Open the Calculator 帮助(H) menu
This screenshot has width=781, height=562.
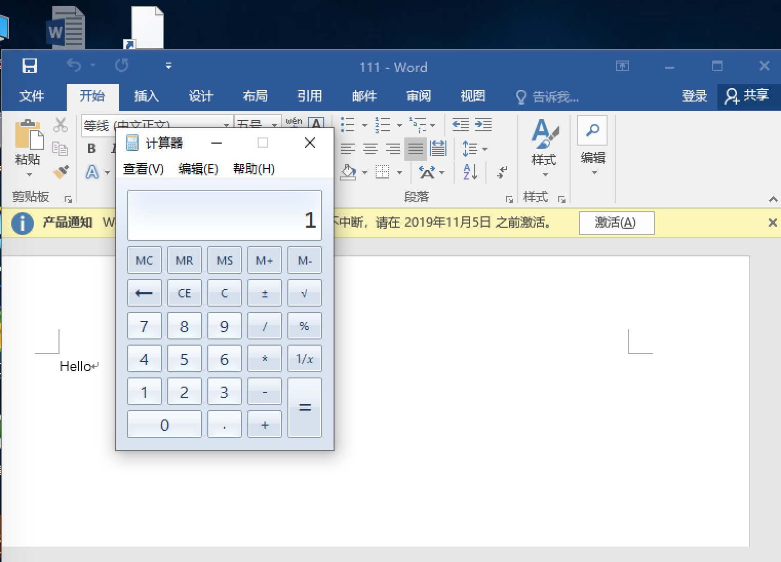(253, 169)
